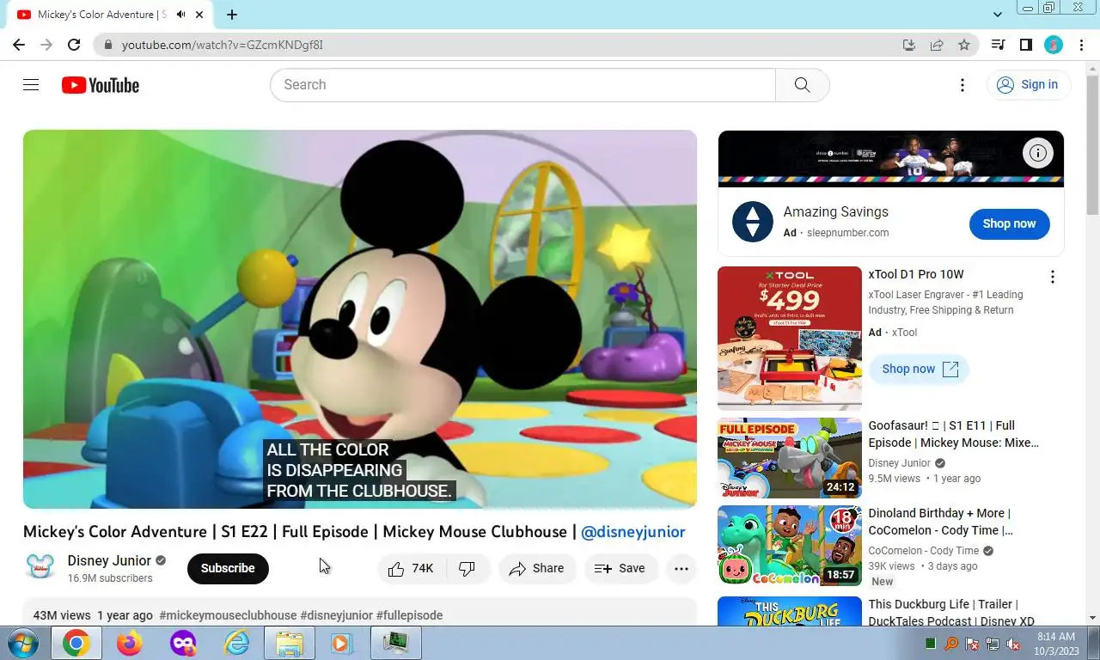Viewport: 1100px width, 660px height.
Task: Click the YouTube Search input field
Action: point(522,85)
